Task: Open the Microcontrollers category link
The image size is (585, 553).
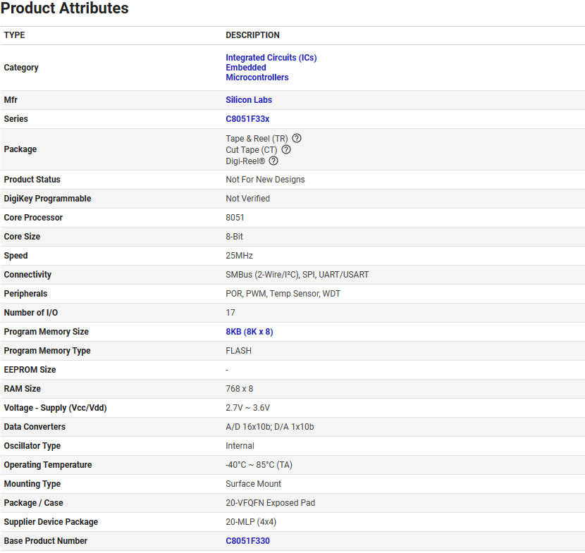Action: (x=257, y=77)
